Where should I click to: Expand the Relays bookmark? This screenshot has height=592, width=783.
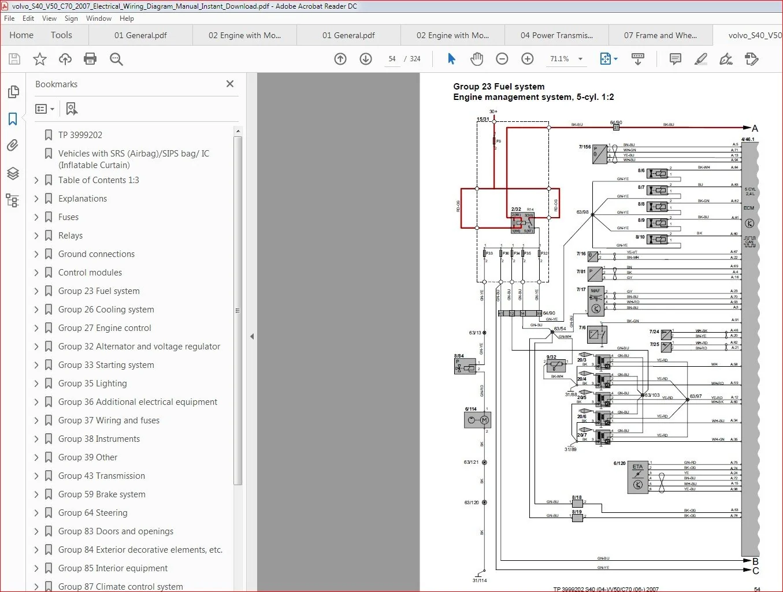[36, 236]
